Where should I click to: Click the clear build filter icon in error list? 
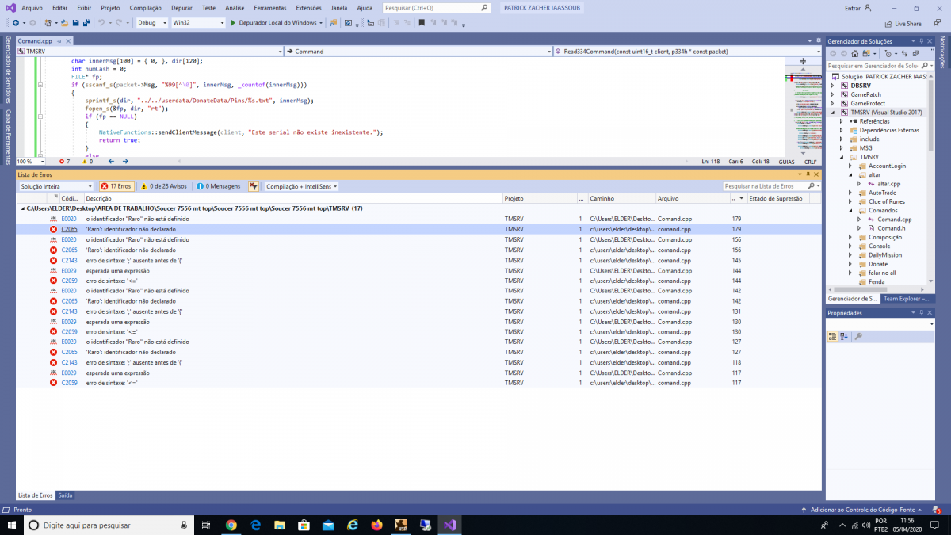[x=253, y=186]
